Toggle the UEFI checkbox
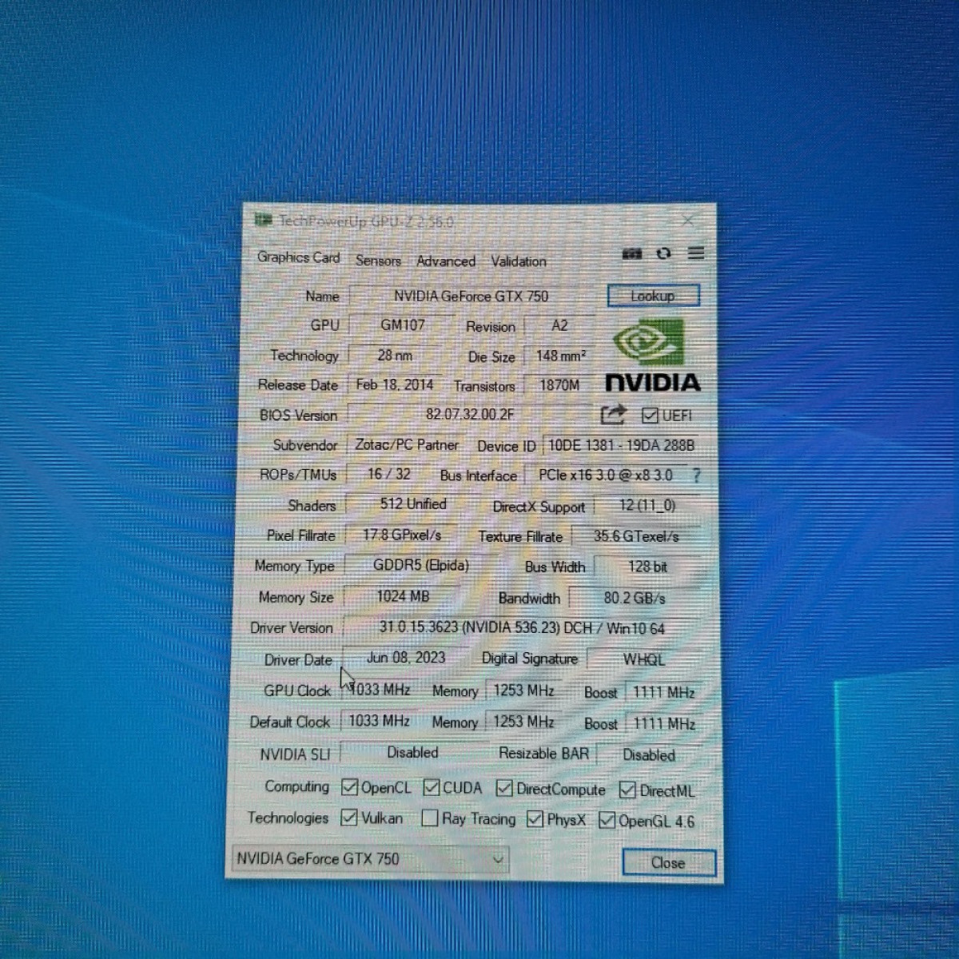Image resolution: width=959 pixels, height=959 pixels. tap(650, 416)
